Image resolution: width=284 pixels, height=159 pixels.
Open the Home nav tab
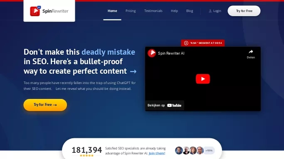112,11
